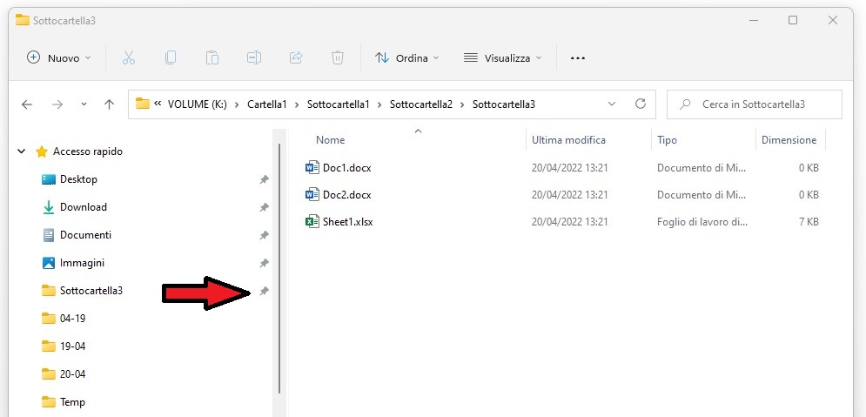
Task: Click Foglio di lavoro type cell
Action: 702,221
